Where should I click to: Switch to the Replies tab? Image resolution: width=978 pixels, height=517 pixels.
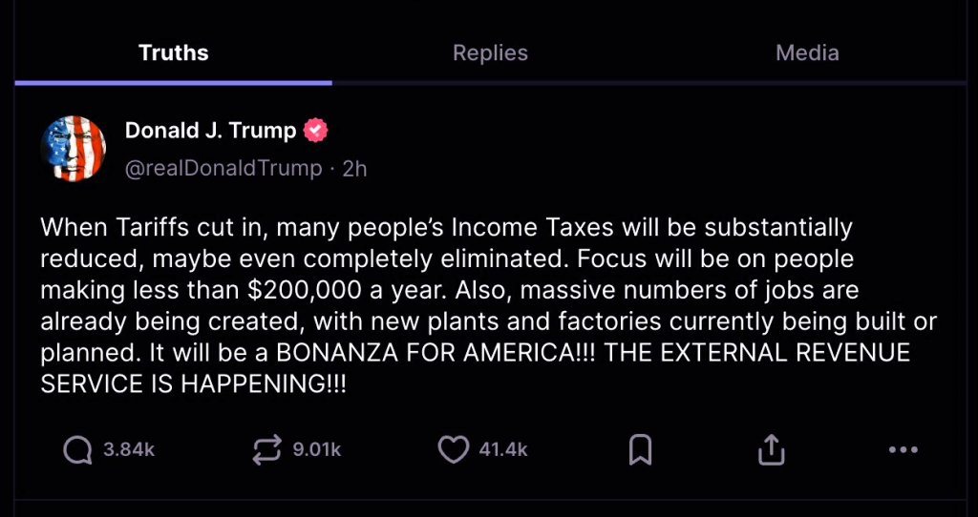490,52
